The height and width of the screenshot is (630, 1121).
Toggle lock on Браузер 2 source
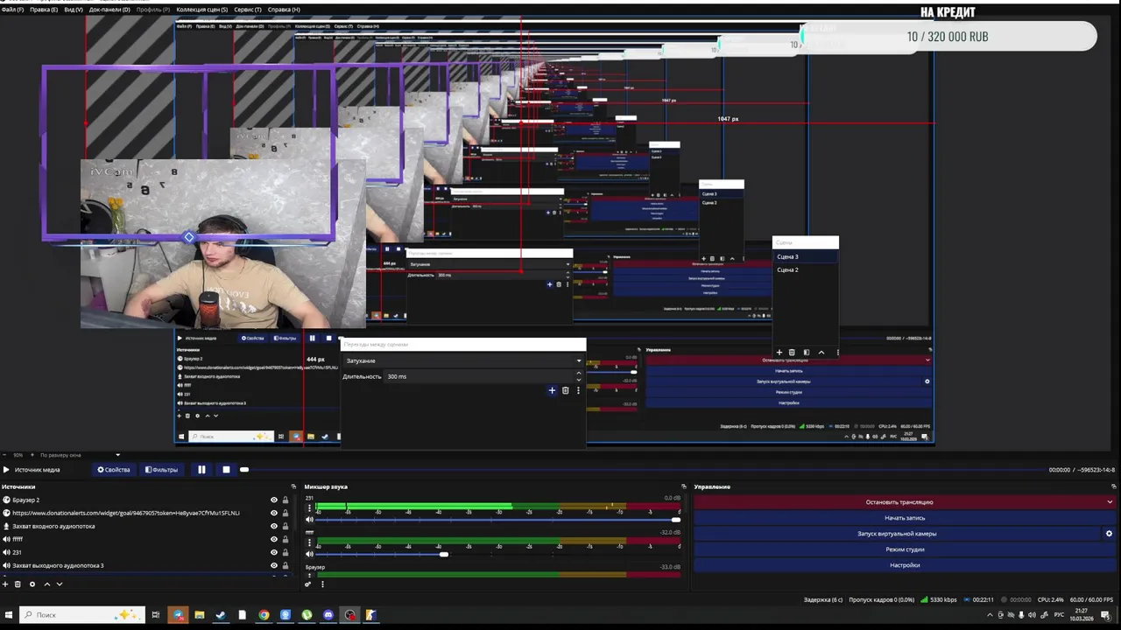pyautogui.click(x=286, y=500)
